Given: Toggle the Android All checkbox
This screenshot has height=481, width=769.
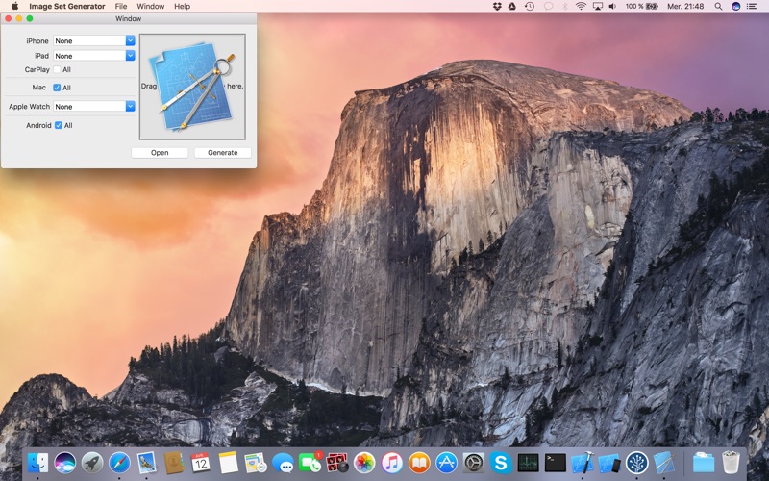Looking at the screenshot, I should 59,125.
